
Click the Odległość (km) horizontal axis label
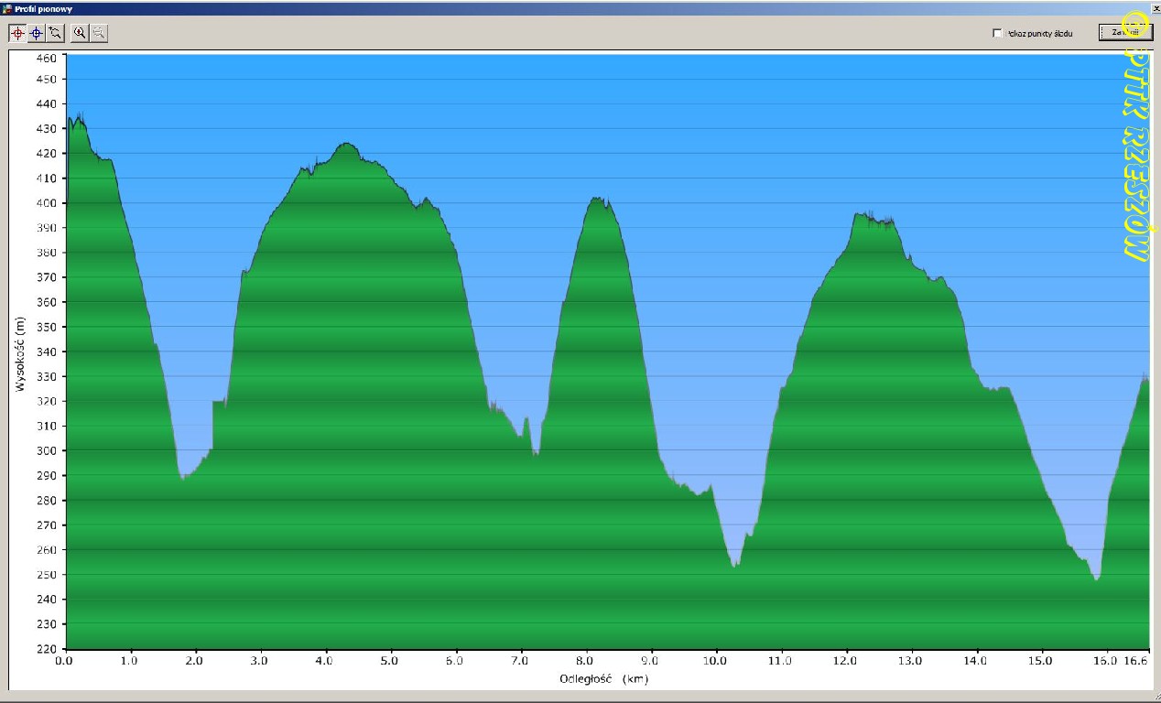(x=603, y=678)
